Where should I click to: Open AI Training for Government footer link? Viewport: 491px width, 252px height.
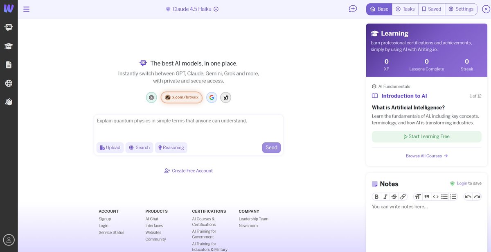[x=204, y=234]
